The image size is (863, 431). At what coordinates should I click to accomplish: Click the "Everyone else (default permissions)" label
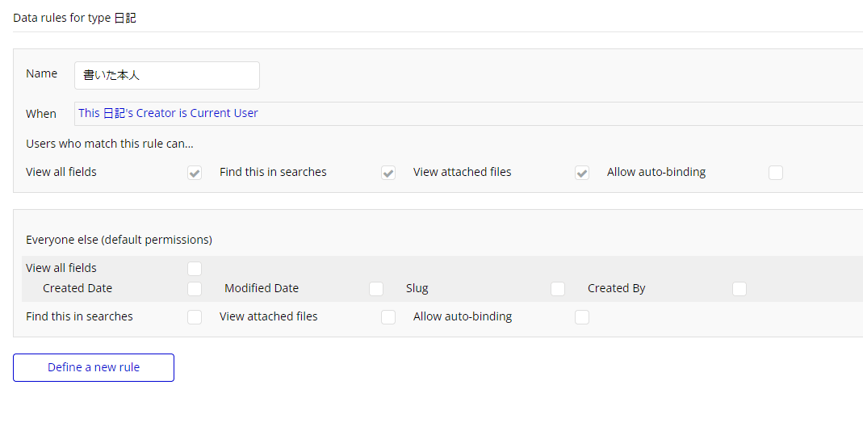pyautogui.click(x=119, y=240)
